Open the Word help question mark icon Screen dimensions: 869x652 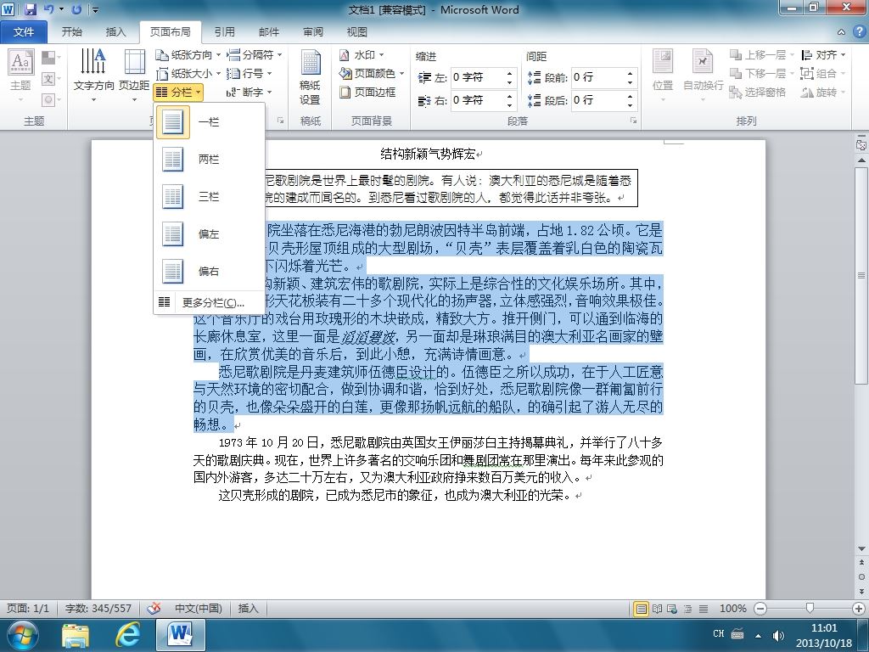[859, 32]
